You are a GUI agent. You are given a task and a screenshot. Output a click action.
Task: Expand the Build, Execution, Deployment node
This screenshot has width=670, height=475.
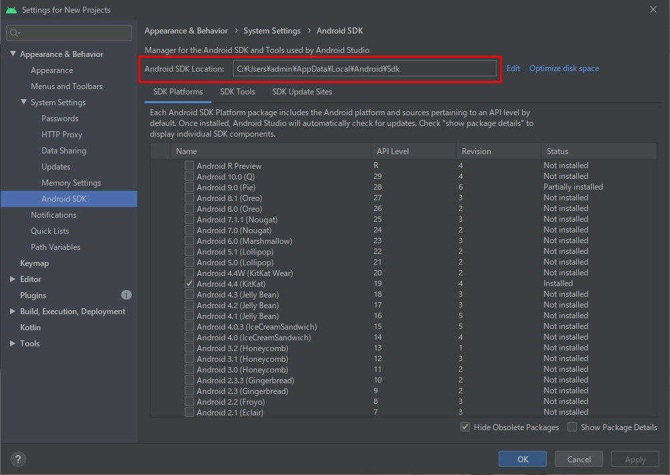pos(13,312)
